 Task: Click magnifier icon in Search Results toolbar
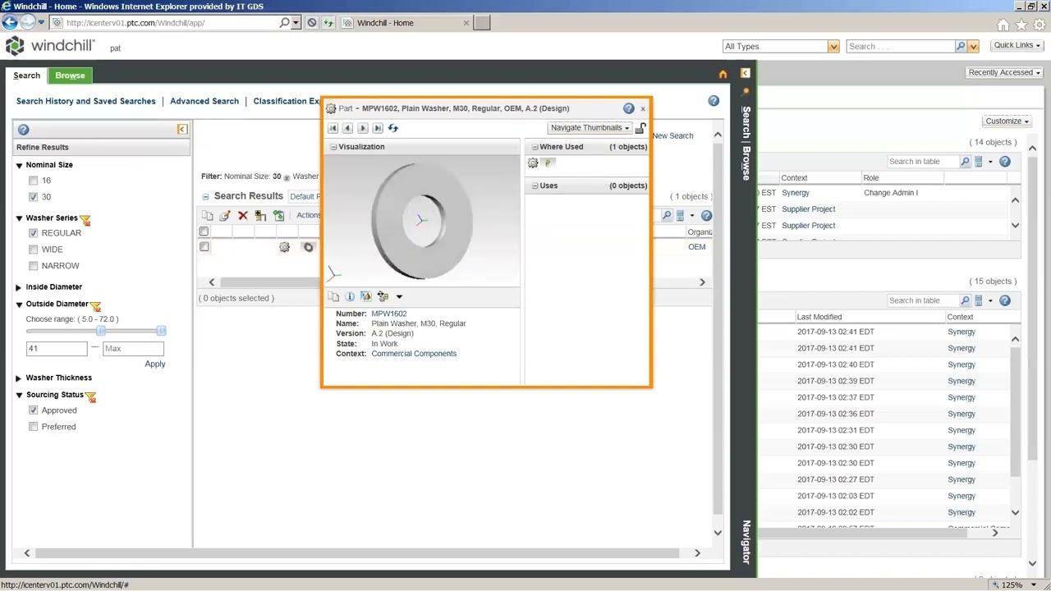coord(666,216)
